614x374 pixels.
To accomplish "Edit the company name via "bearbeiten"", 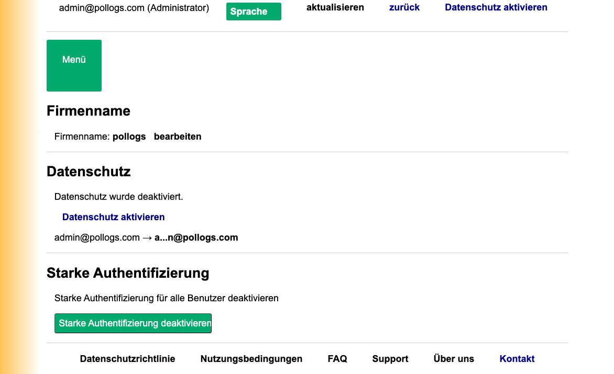I will [x=178, y=137].
